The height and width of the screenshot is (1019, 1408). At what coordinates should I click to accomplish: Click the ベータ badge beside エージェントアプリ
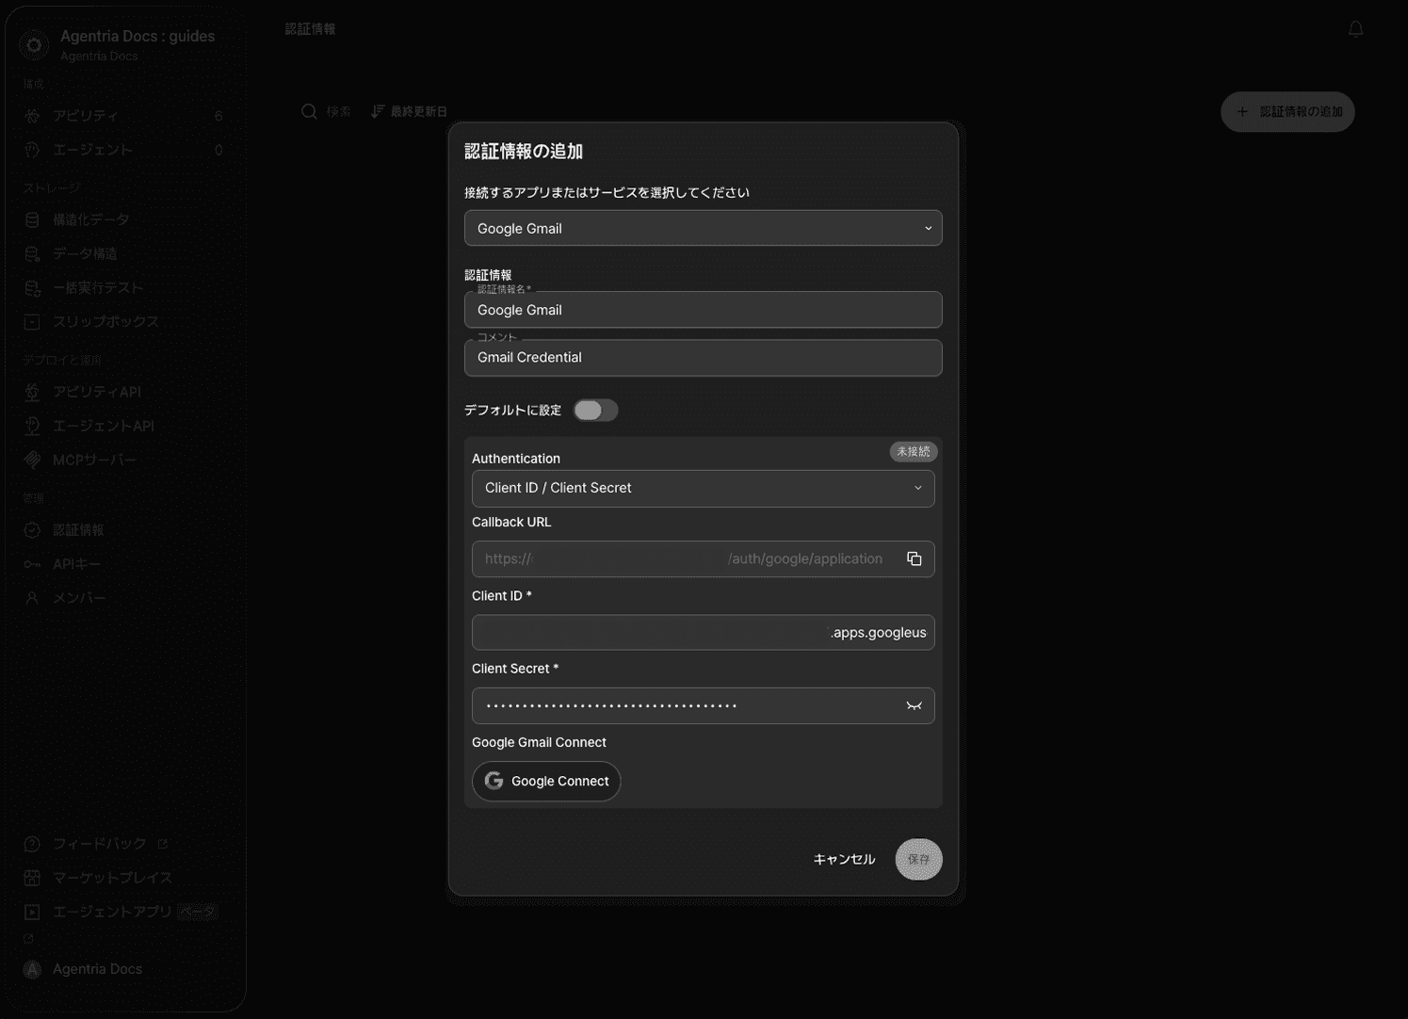197,912
